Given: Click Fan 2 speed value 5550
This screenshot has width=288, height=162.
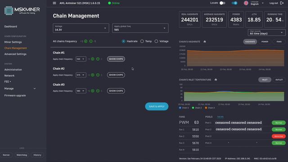Looking at the screenshot, I should click(x=195, y=136).
